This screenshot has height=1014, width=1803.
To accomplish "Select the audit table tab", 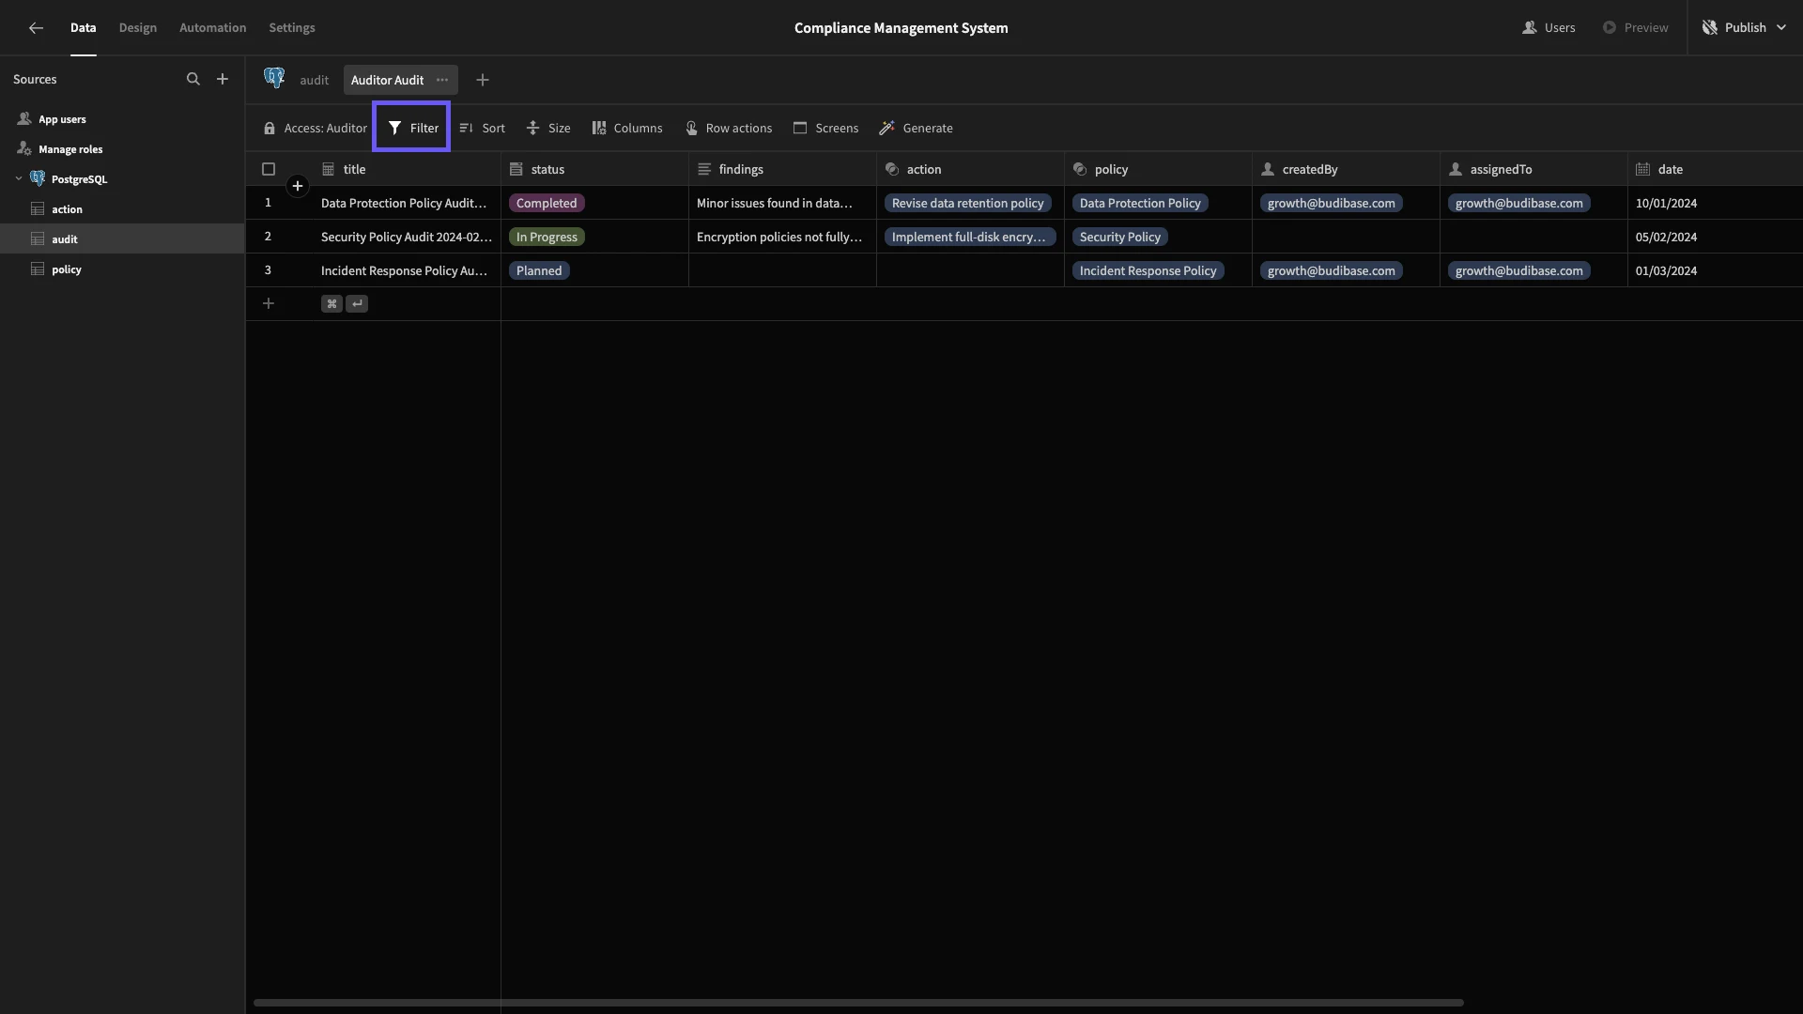I will coord(315,81).
